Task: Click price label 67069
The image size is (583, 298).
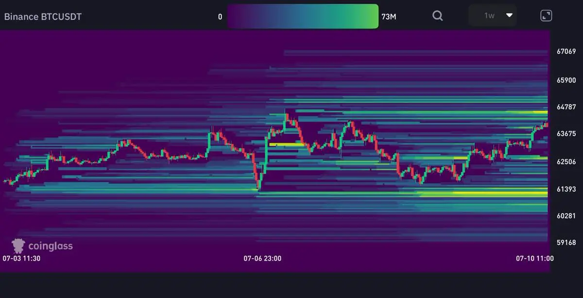Action: tap(566, 51)
